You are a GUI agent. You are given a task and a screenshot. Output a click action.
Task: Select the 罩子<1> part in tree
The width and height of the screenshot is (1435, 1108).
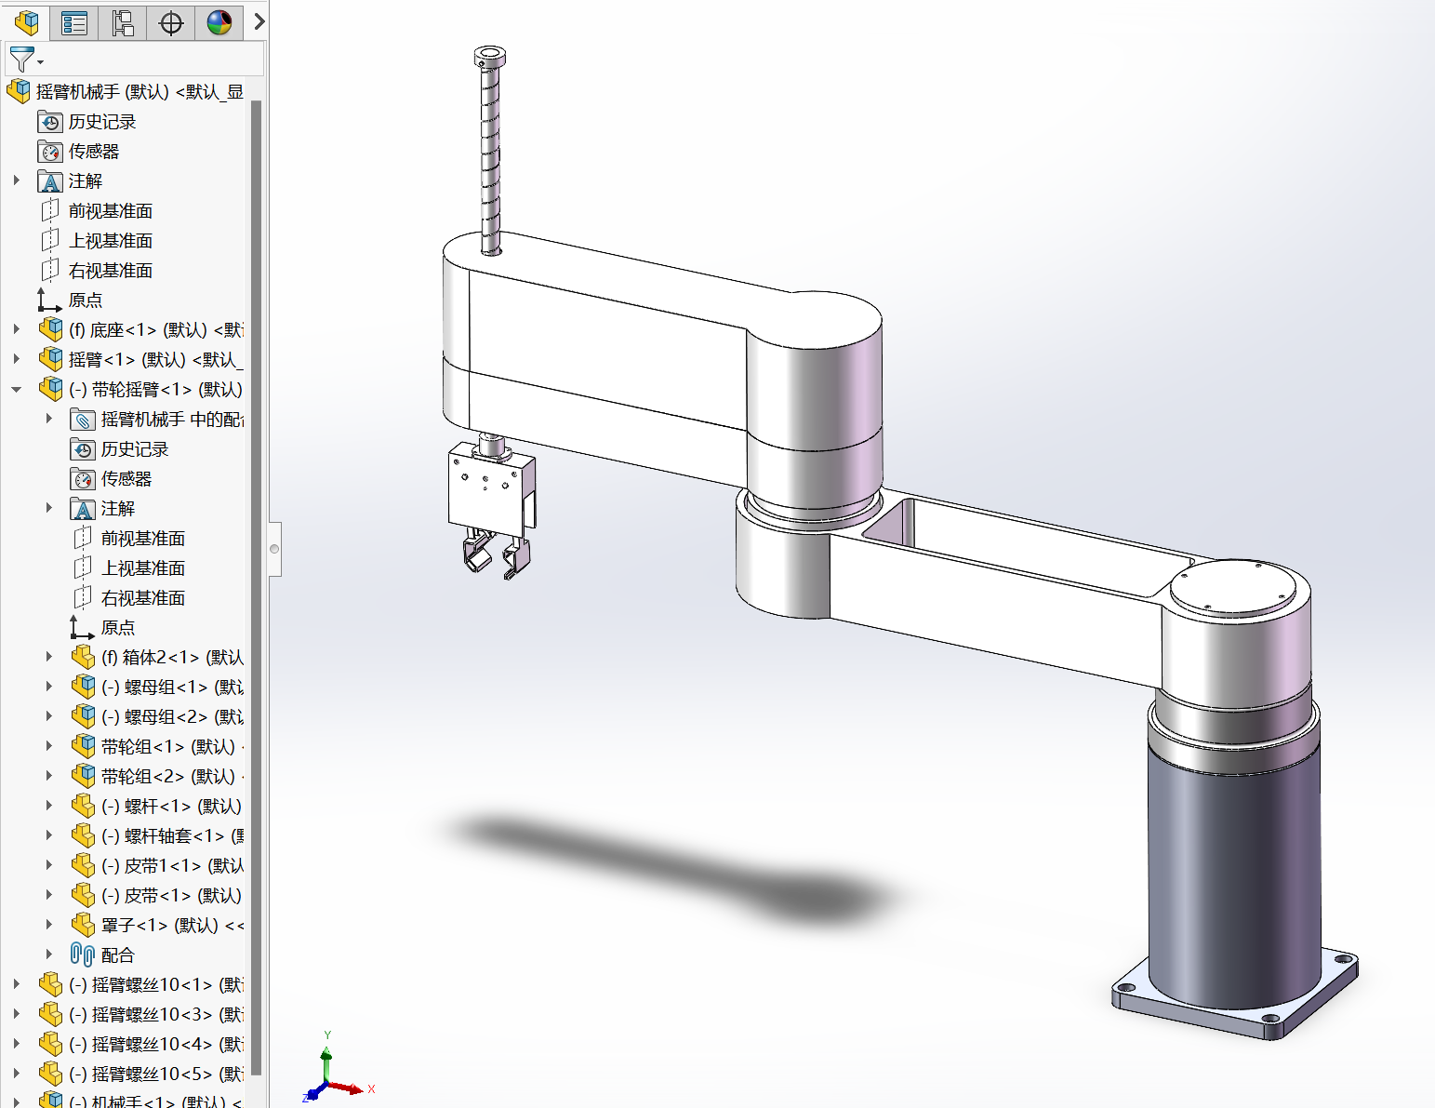[x=134, y=926]
